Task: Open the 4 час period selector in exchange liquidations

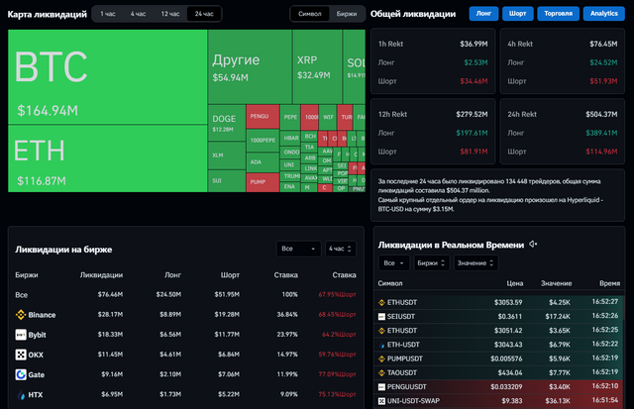Action: pos(341,249)
